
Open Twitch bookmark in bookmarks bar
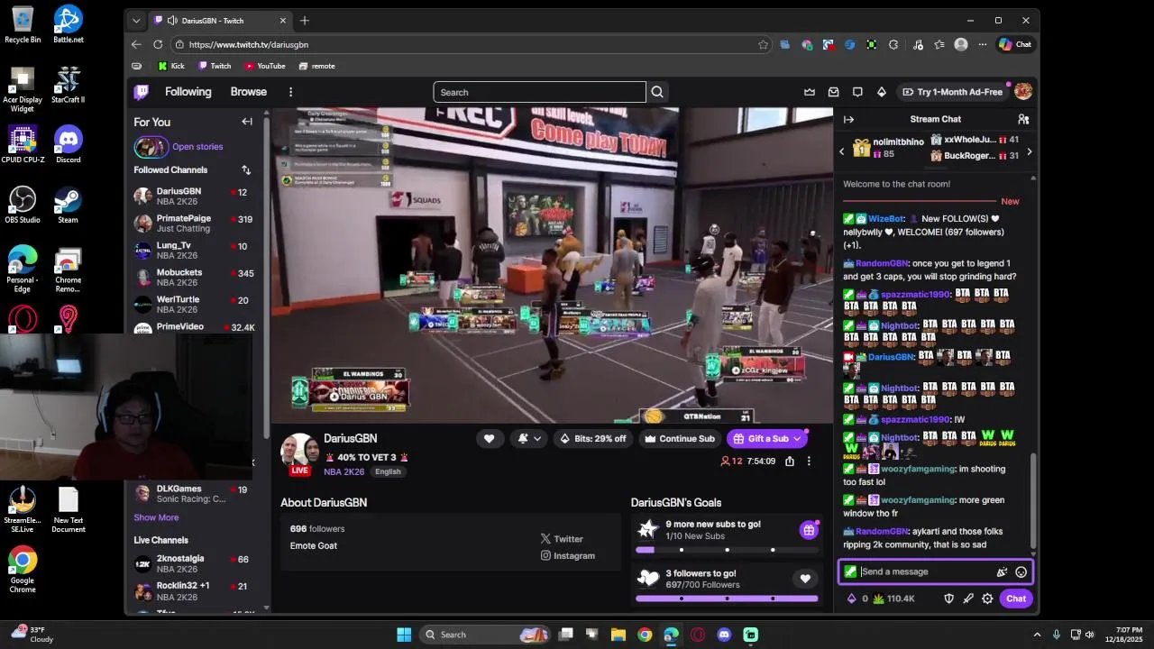tap(215, 66)
